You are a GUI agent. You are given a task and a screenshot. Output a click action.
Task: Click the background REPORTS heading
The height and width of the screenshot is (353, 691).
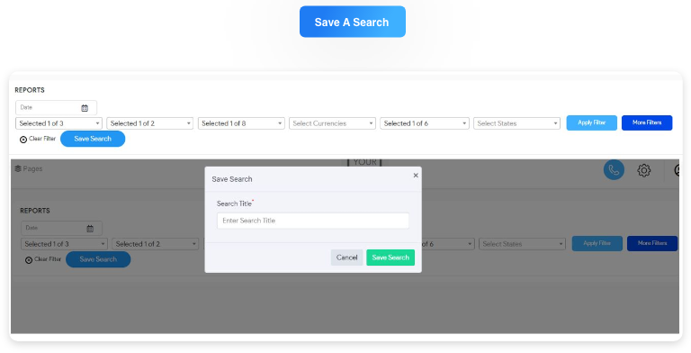coord(35,211)
